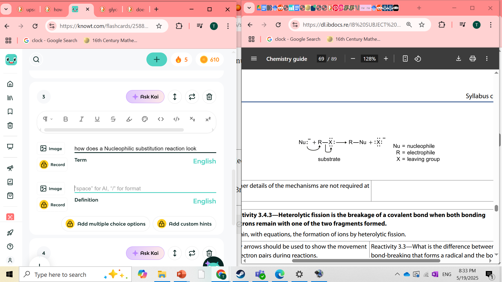Image resolution: width=502 pixels, height=282 pixels.
Task: Download the Chemistry guide PDF
Action: [459, 58]
